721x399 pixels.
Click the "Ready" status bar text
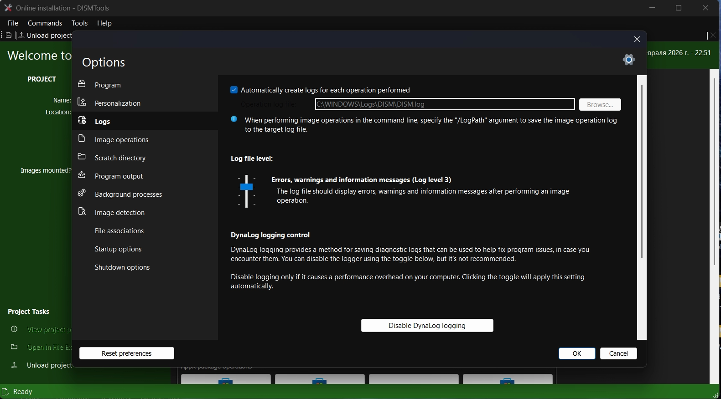coord(23,392)
